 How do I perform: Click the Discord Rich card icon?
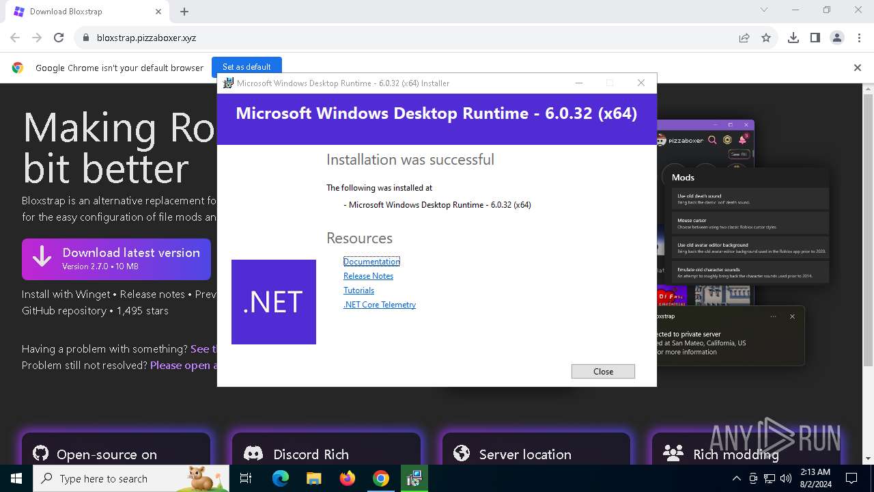253,454
